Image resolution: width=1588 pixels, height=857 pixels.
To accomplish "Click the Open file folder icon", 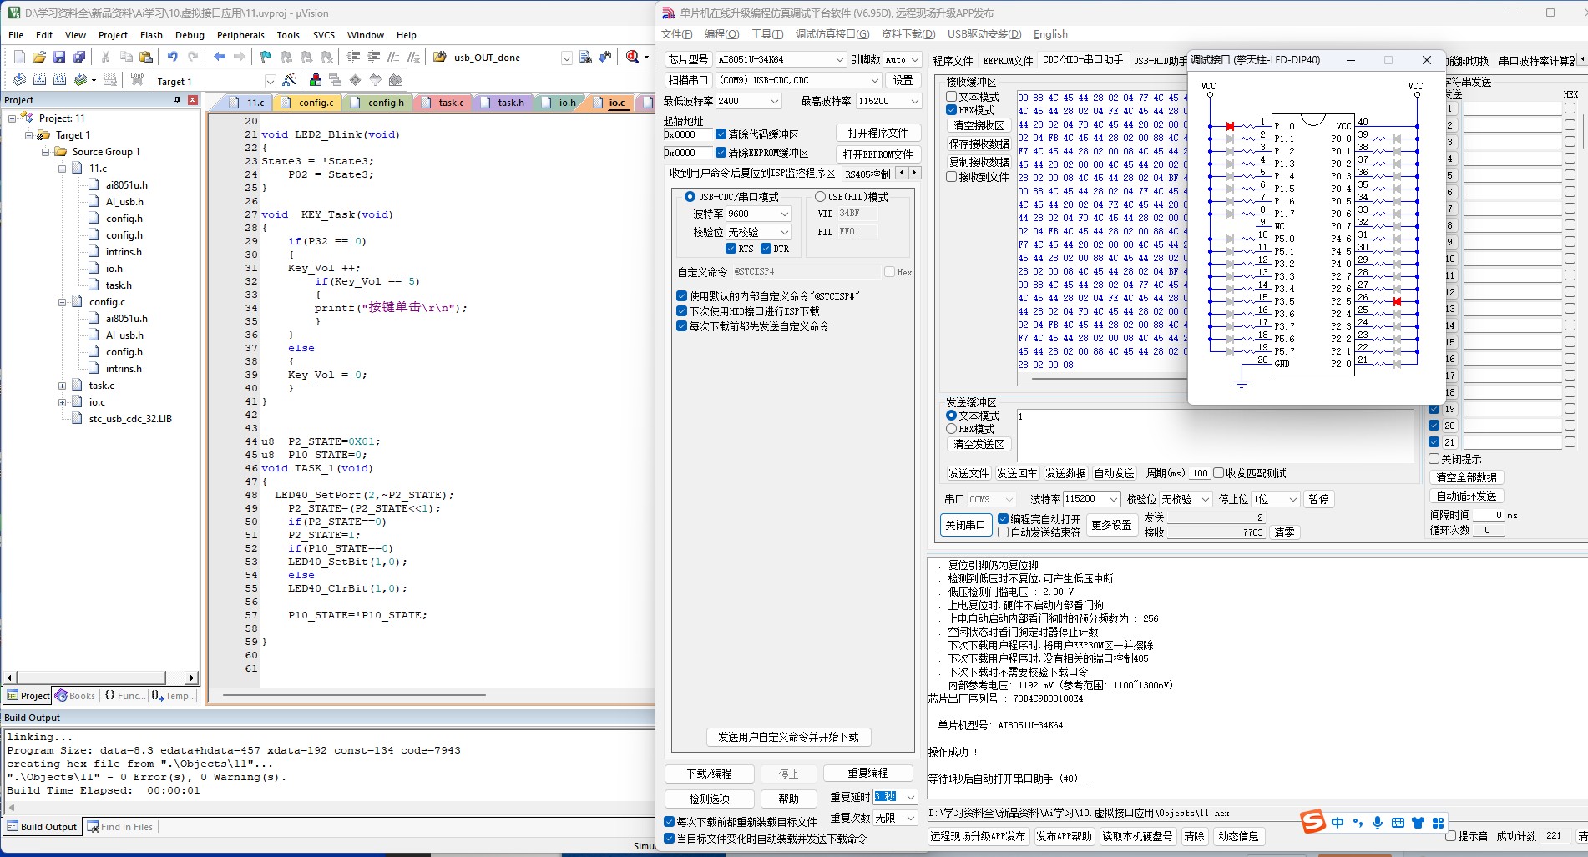I will (39, 57).
